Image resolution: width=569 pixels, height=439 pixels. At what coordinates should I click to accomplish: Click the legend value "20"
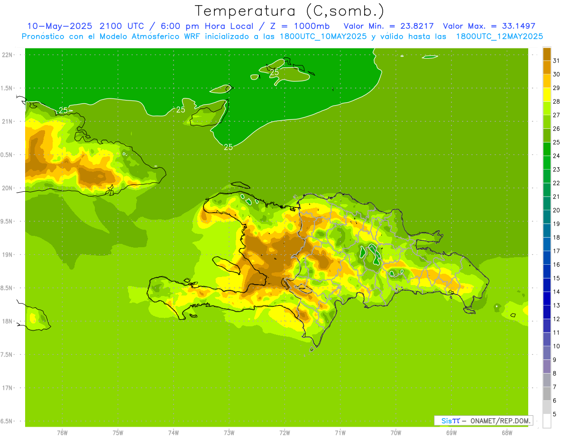click(556, 210)
